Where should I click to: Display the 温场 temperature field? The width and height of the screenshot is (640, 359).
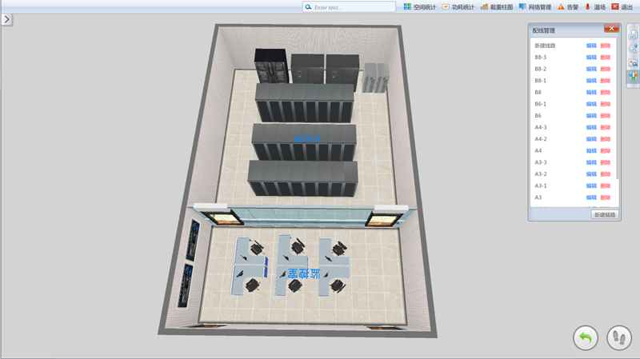(x=594, y=6)
